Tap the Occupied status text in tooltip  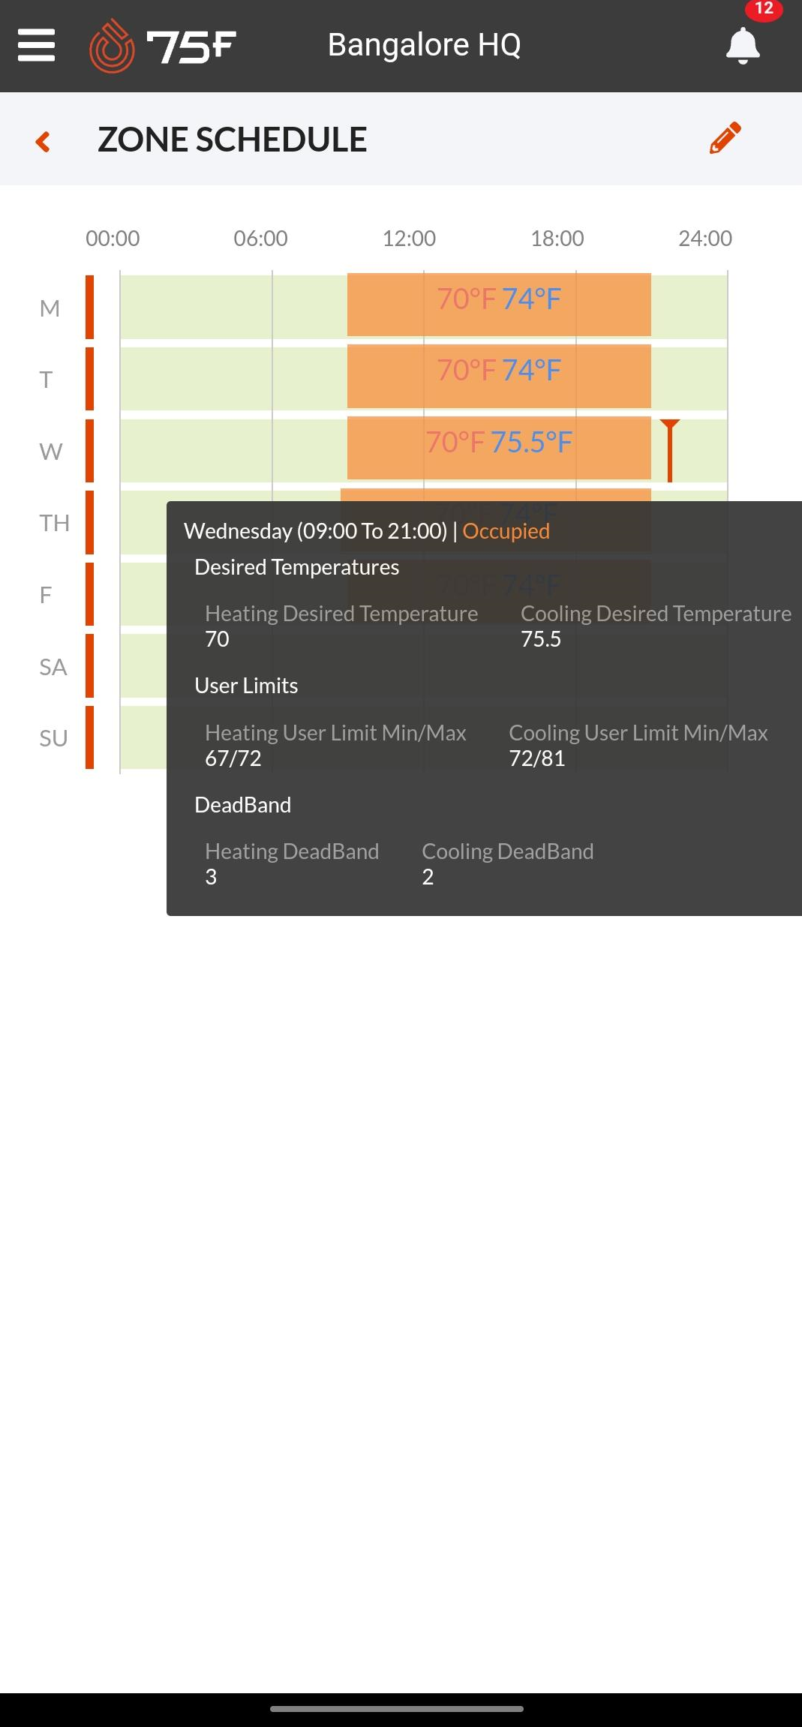click(506, 531)
